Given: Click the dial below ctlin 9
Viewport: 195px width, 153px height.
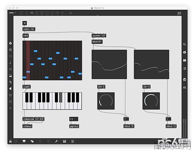Looking at the screenshot, I should pyautogui.click(x=151, y=101).
